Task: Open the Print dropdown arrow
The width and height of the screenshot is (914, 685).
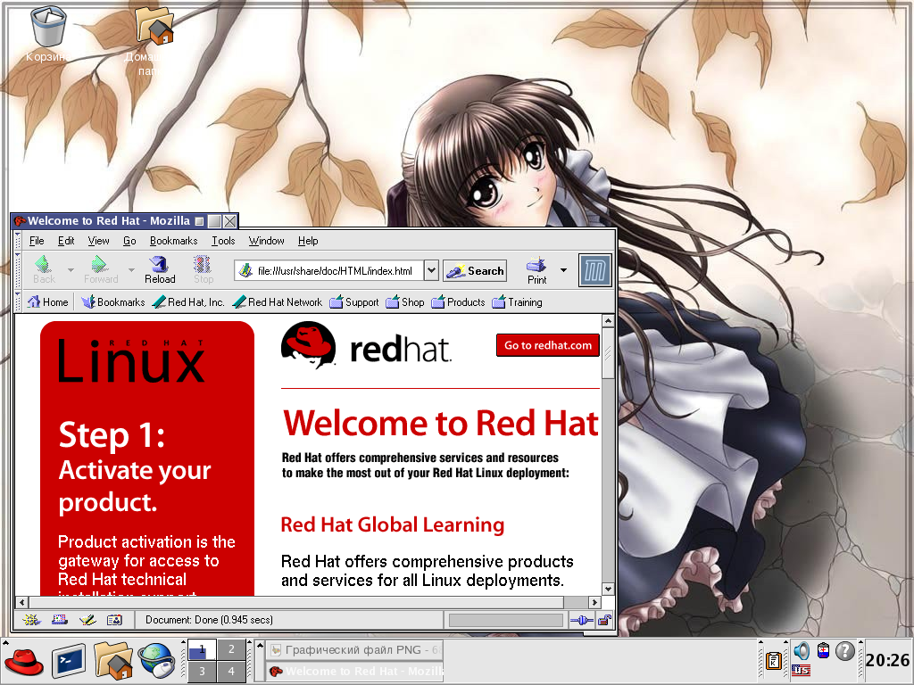Action: coord(563,270)
